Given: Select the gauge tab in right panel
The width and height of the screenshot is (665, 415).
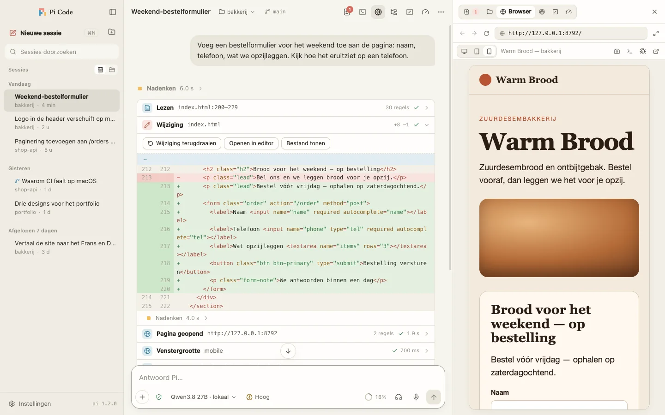Looking at the screenshot, I should tap(569, 12).
